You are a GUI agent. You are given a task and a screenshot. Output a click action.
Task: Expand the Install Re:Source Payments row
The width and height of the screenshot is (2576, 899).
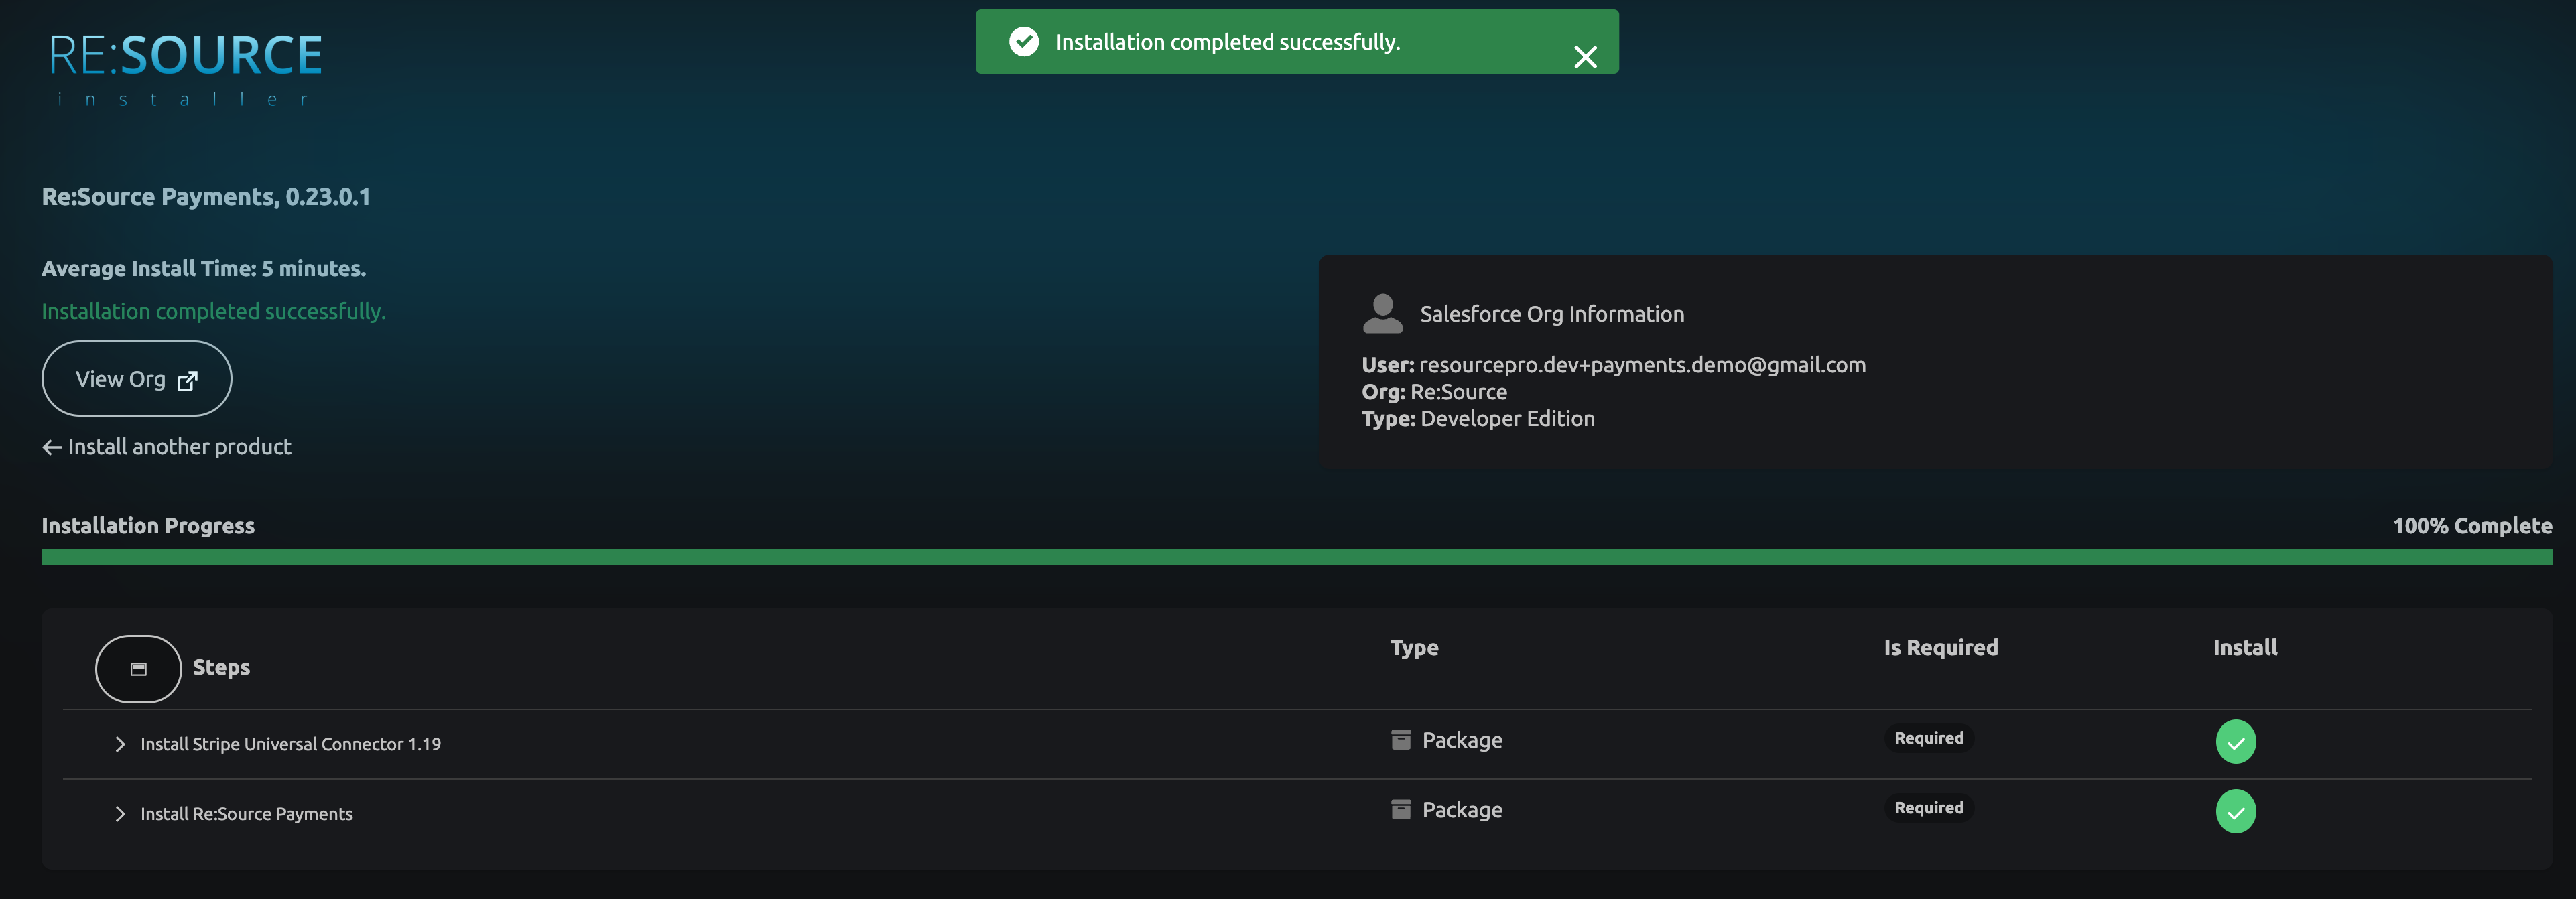coord(120,814)
